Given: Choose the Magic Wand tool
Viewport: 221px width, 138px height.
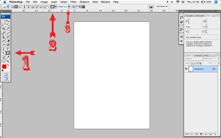Looking at the screenshot, I should [8, 25].
